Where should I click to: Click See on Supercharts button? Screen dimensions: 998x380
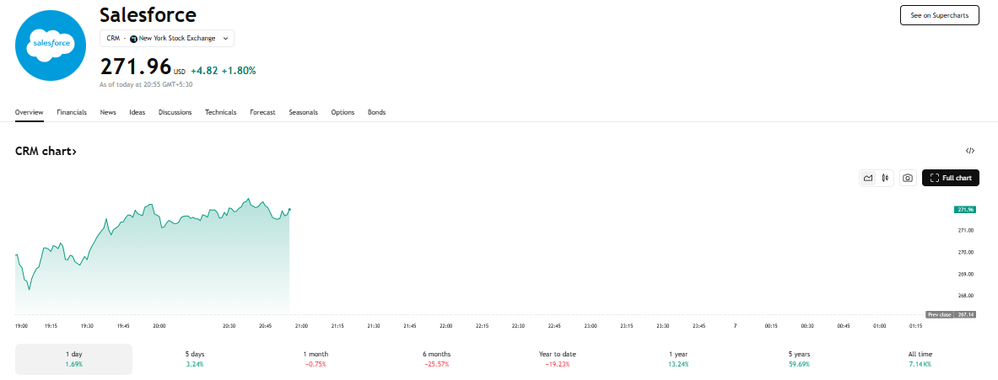click(x=939, y=15)
